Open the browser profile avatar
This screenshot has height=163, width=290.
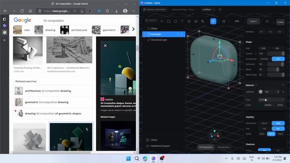tap(125, 11)
